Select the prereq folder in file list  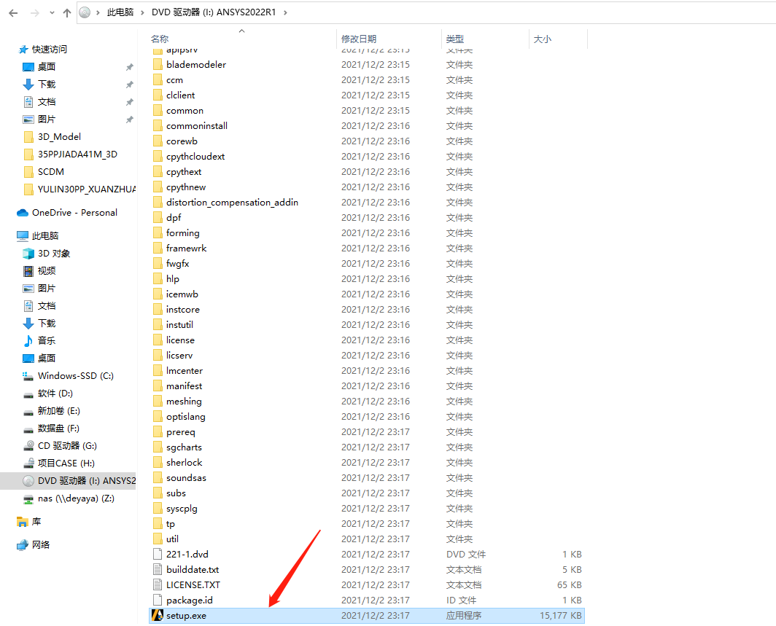pos(180,432)
